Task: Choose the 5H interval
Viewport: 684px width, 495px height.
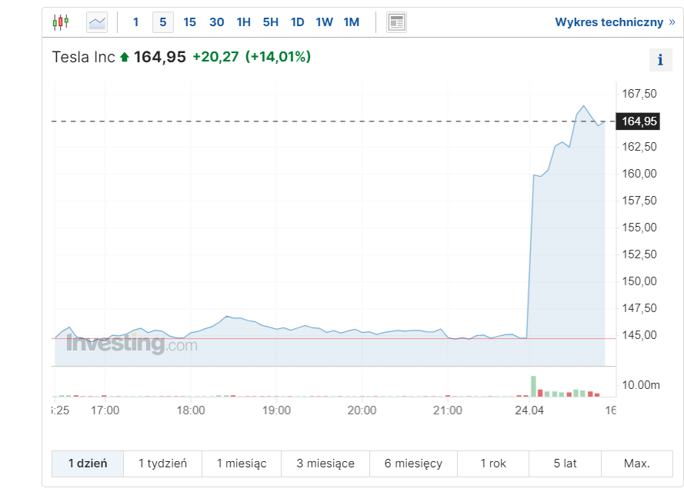Action: (271, 22)
